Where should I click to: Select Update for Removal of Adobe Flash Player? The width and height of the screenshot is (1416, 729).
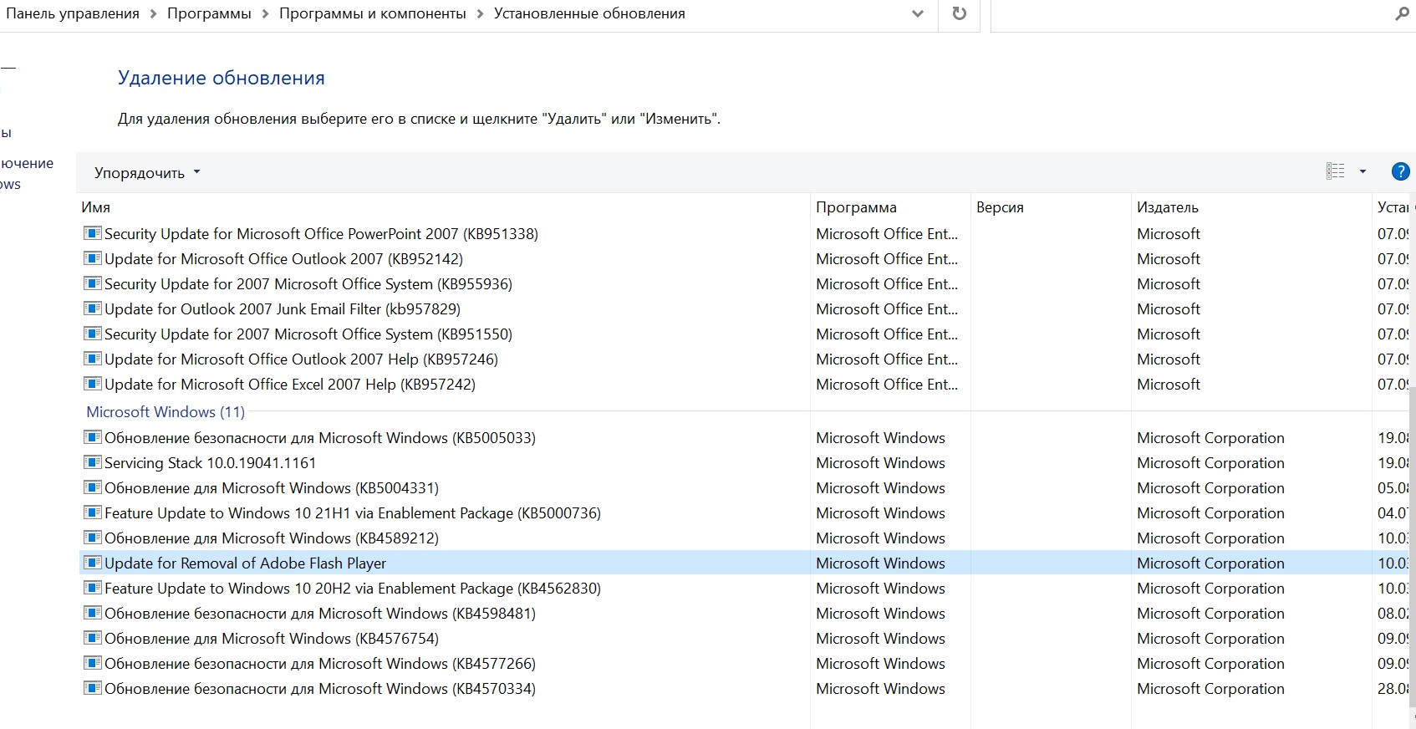245,563
